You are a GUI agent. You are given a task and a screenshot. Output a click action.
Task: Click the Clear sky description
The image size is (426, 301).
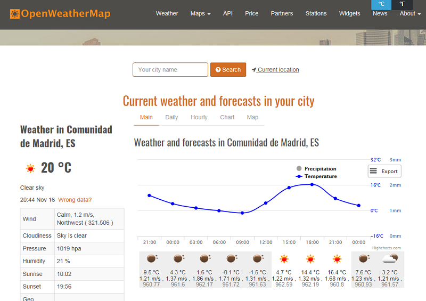[x=32, y=188]
